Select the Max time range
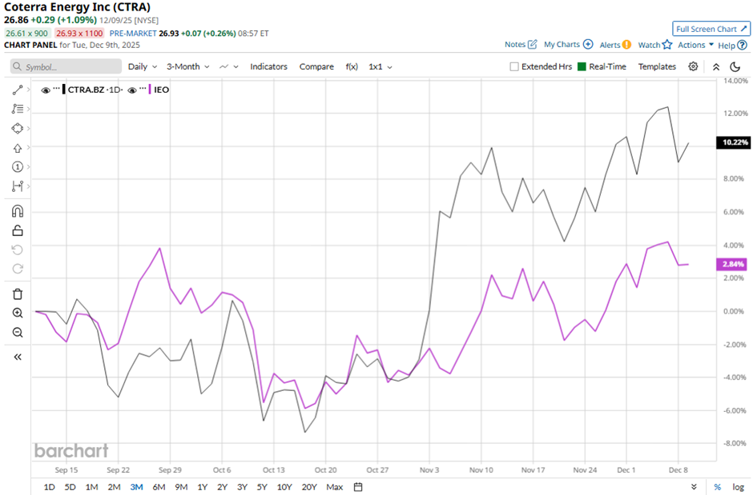The height and width of the screenshot is (495, 753). 334,487
